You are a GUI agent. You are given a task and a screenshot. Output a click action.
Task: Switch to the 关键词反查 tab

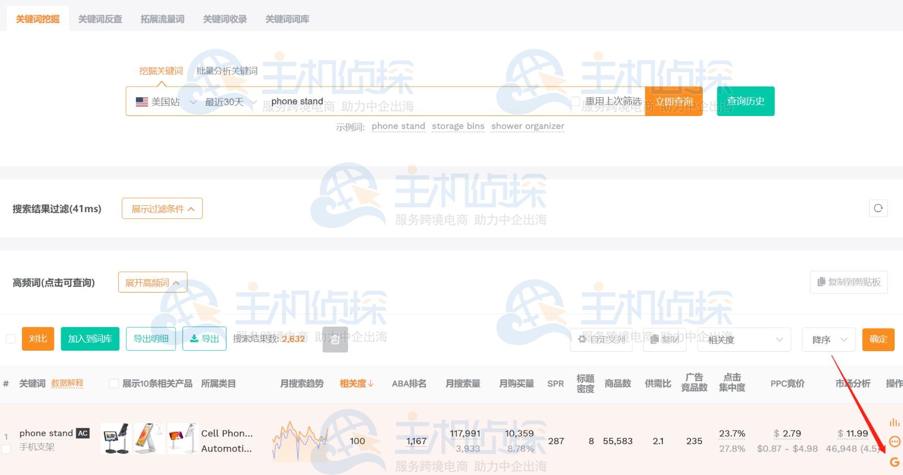point(100,19)
